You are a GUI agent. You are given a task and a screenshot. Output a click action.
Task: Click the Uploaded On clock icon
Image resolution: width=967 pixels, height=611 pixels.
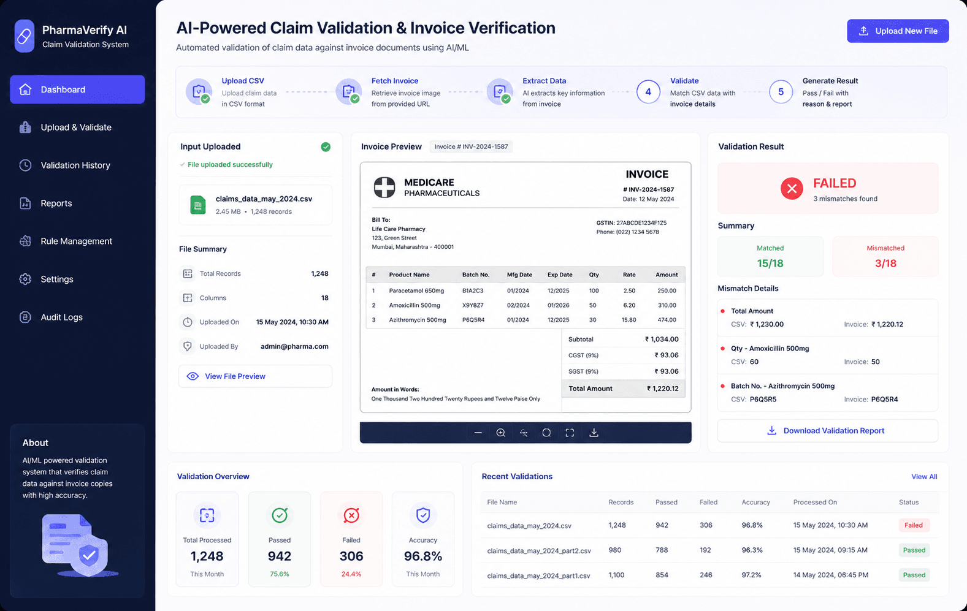coord(188,322)
